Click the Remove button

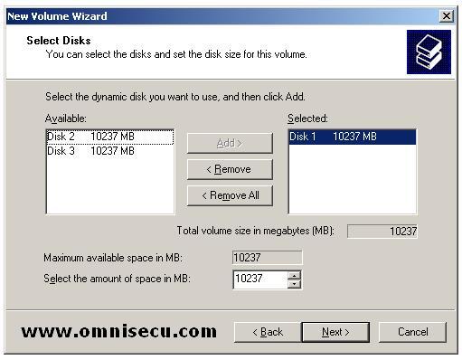pyautogui.click(x=230, y=169)
